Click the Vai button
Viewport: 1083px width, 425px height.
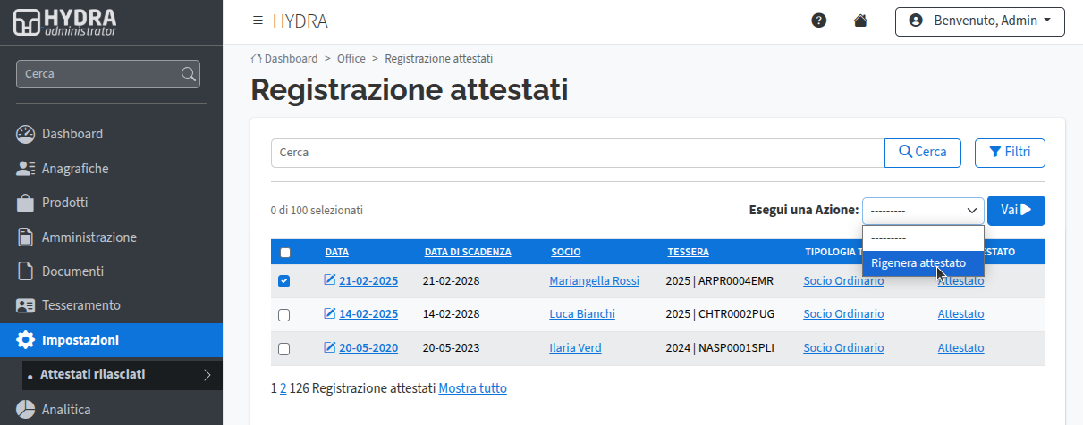(x=1016, y=211)
